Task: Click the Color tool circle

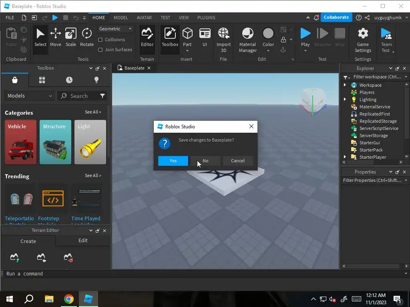Action: click(268, 34)
